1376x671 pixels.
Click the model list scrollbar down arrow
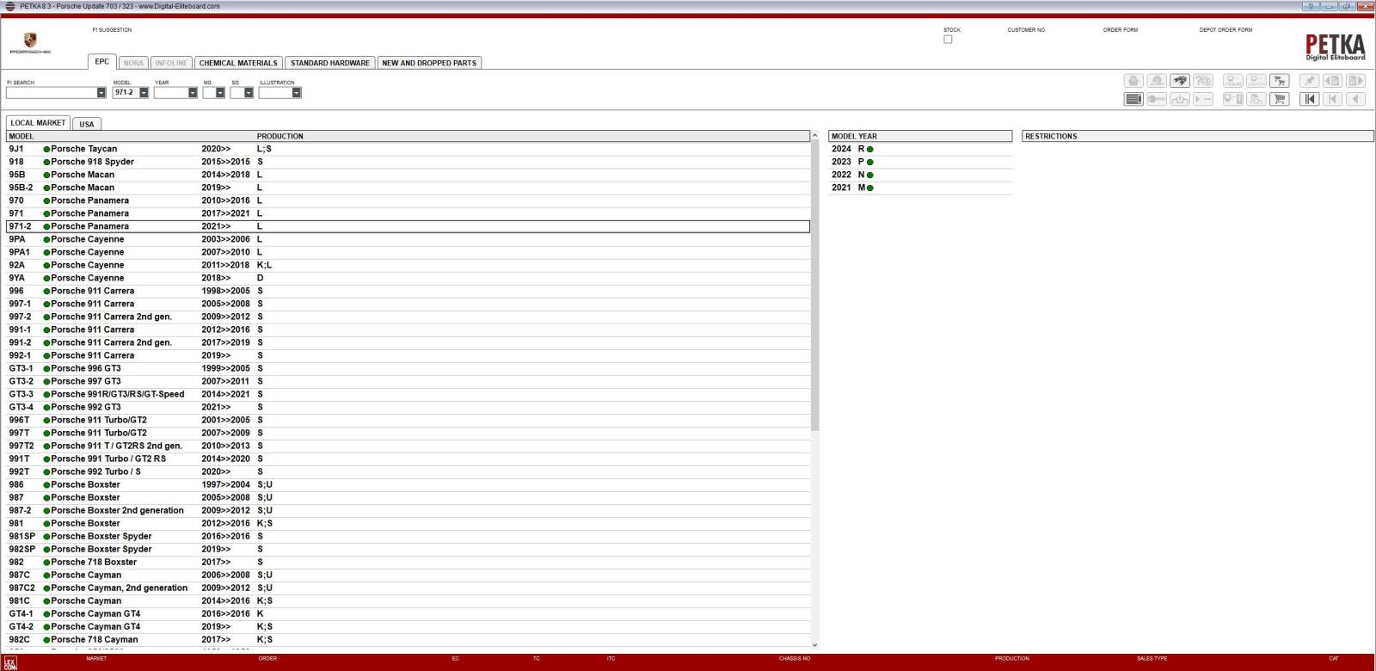point(815,644)
